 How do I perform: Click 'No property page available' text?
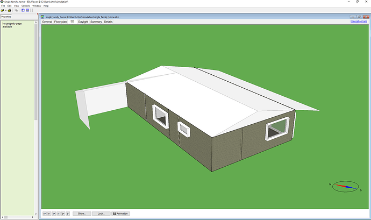(x=12, y=25)
